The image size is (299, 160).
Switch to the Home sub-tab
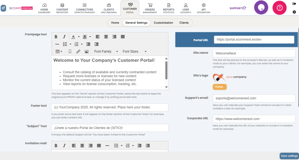pyautogui.click(x=115, y=23)
